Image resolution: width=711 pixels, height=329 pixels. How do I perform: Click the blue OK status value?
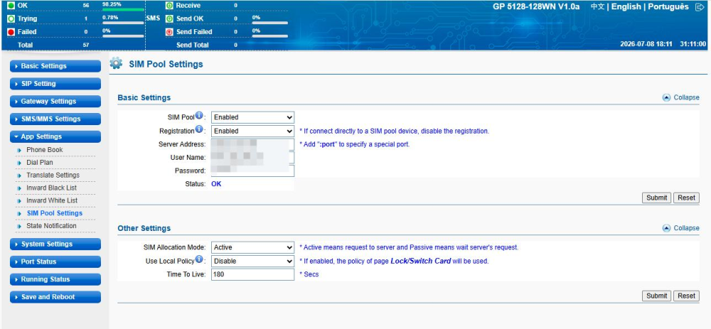[216, 184]
